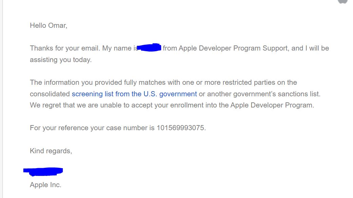This screenshot has height=198, width=353.
Task: Click the vertical gray border left of email
Action: pos(2,99)
